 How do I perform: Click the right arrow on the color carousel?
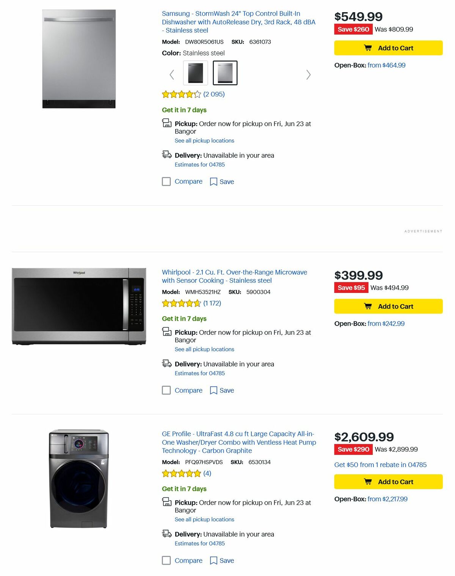coord(308,74)
